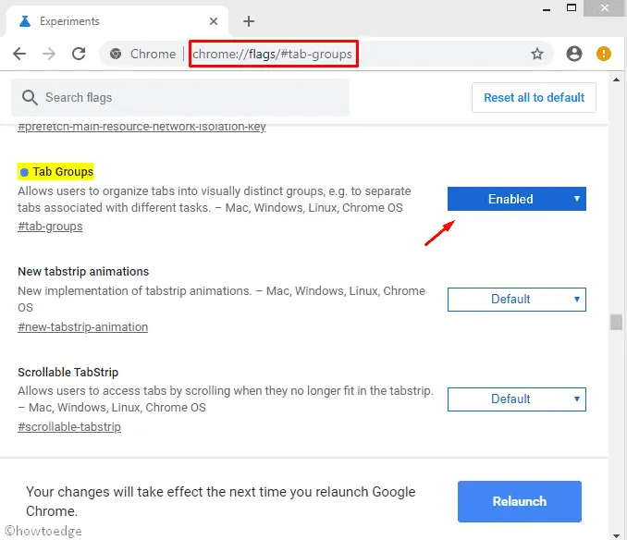Open the Tab Groups Enabled dropdown
The image size is (627, 540).
517,199
